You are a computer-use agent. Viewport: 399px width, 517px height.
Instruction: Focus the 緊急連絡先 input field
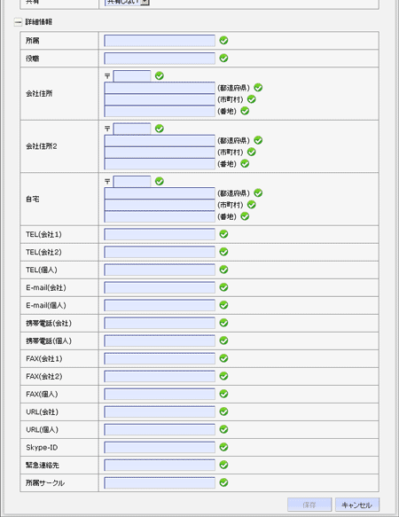coord(160,466)
